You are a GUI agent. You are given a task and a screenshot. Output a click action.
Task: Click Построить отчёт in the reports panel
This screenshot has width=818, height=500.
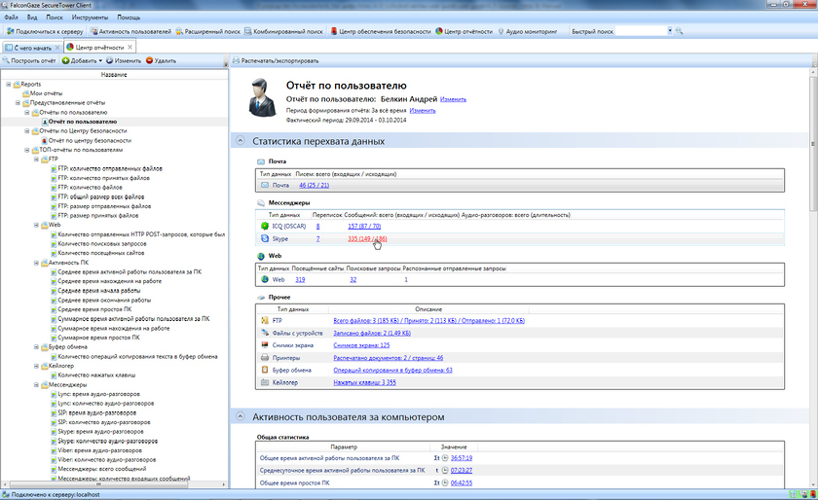[x=33, y=60]
